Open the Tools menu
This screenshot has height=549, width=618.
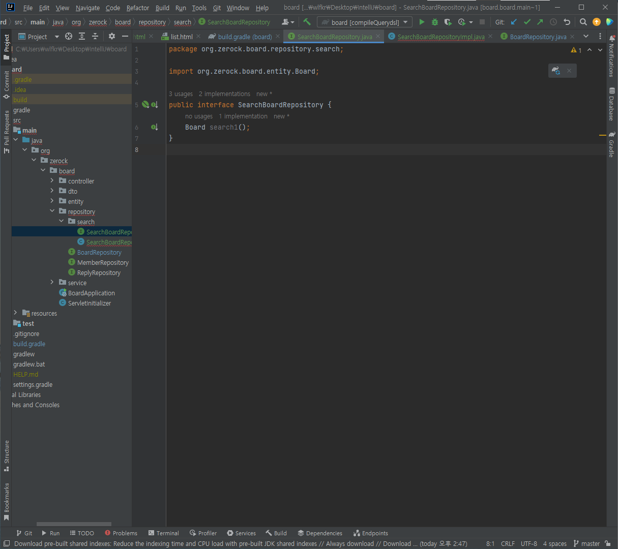pos(199,8)
